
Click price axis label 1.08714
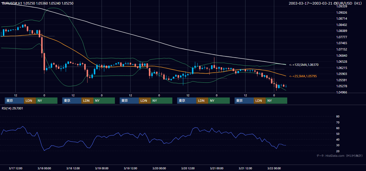tap(342, 19)
